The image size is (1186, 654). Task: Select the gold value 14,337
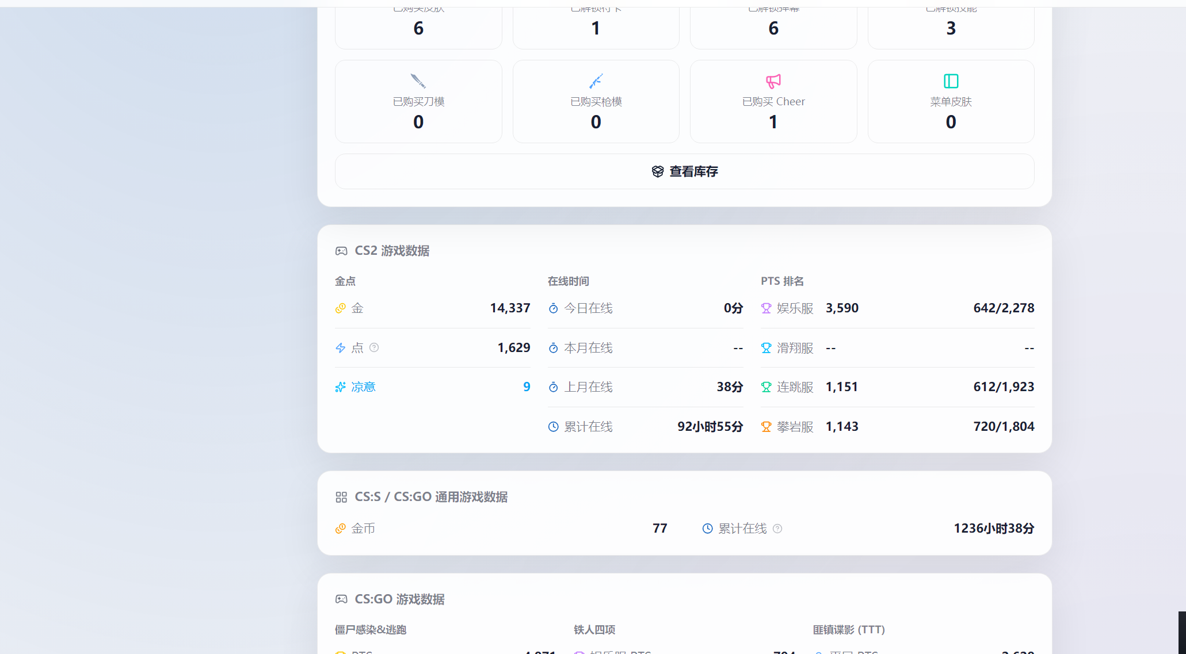[x=510, y=308]
